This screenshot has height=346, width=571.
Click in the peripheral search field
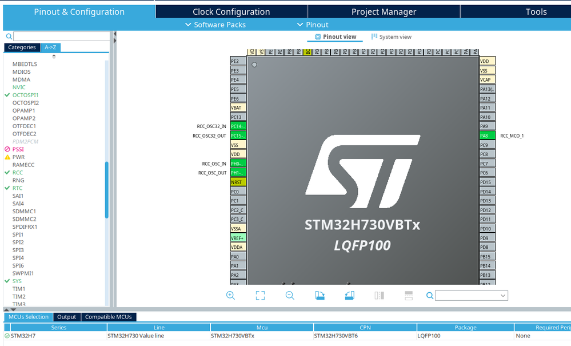[62, 36]
